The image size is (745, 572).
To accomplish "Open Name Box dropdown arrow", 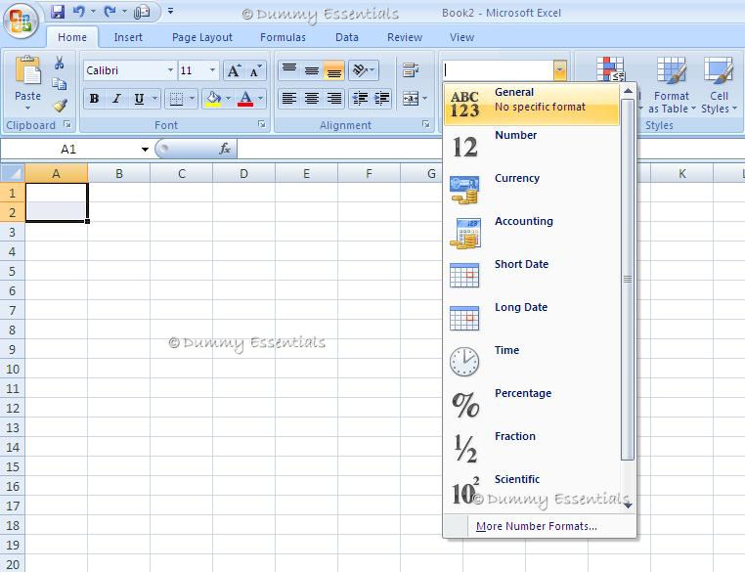I will pyautogui.click(x=145, y=150).
